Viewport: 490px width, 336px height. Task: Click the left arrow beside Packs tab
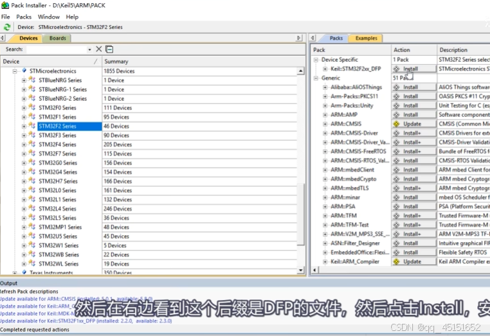click(313, 38)
